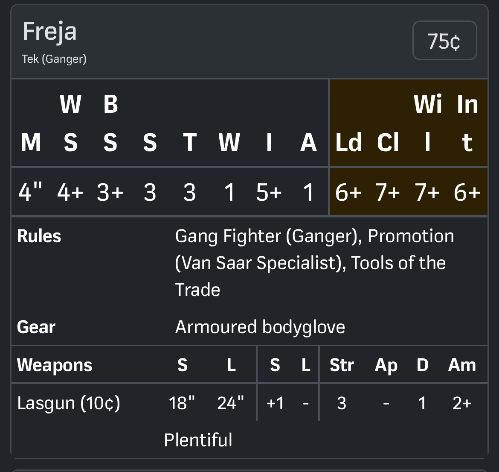Click the Tek (Ganger) subtitle
Viewport: 499px width, 472px height.
pos(54,59)
